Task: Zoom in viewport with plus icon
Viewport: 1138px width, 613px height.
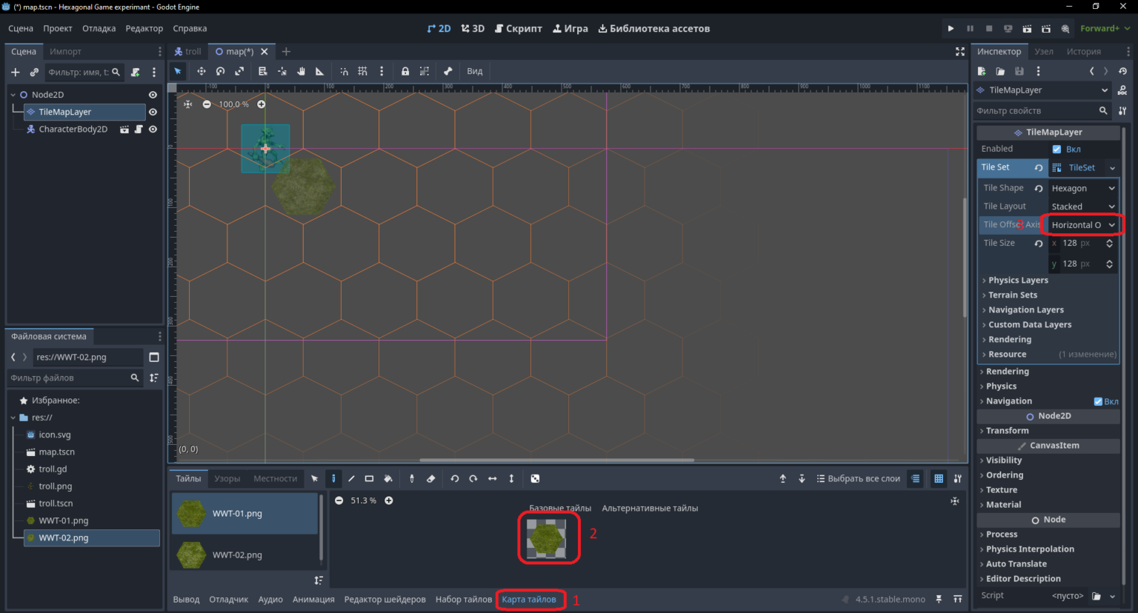Action: pos(261,104)
